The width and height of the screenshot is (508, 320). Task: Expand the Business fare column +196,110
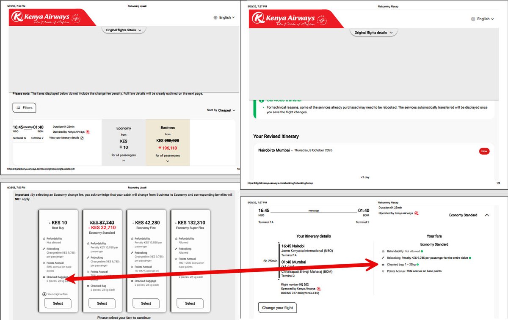click(x=168, y=161)
